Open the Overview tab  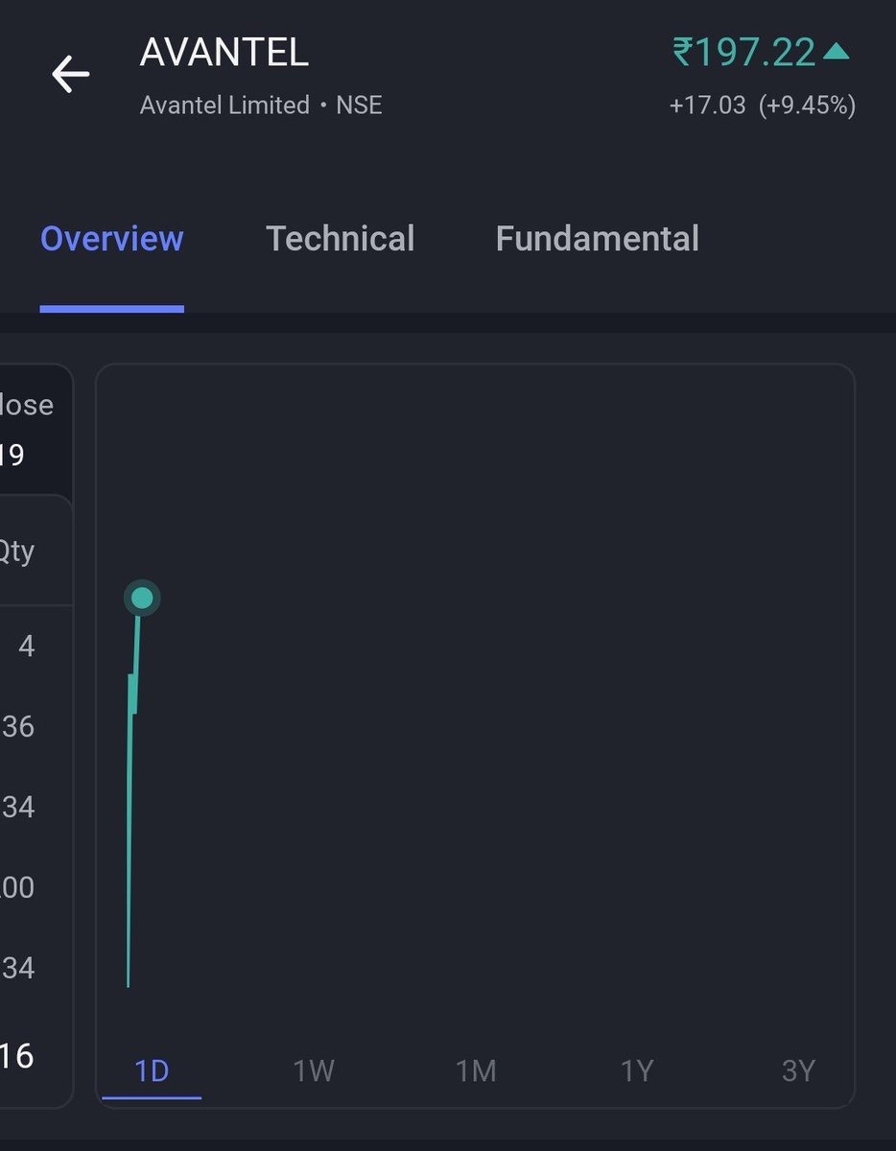pyautogui.click(x=111, y=239)
